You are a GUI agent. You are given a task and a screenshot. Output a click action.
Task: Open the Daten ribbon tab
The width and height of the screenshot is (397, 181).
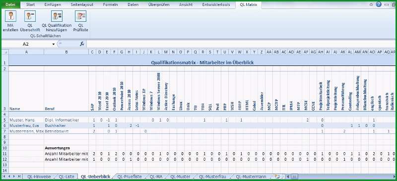[133, 4]
